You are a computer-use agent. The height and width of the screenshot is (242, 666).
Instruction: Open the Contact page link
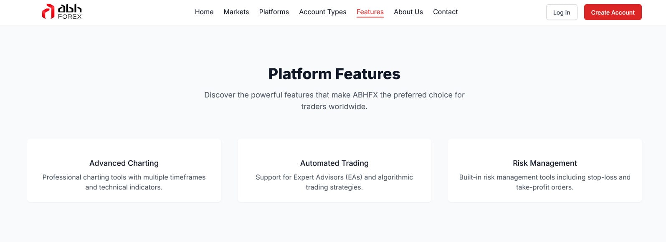point(445,12)
